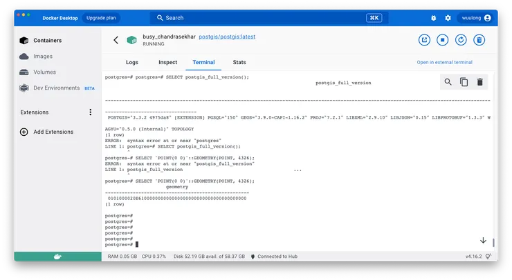Image resolution: width=512 pixels, height=280 pixels.
Task: Click Add Extensions label
Action: [53, 132]
